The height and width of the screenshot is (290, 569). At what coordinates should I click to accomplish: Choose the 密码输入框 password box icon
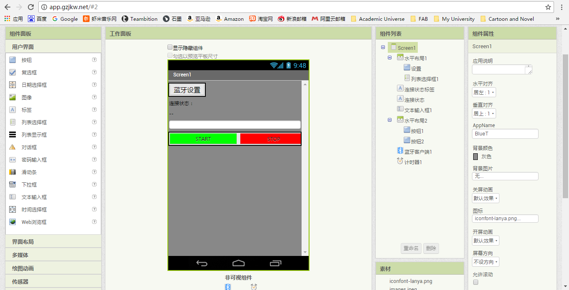(12, 160)
